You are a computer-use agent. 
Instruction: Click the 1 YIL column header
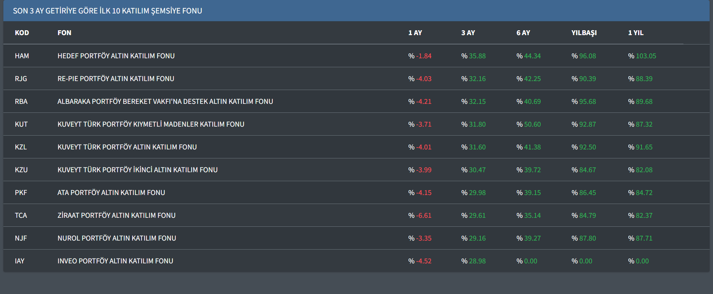coord(635,33)
